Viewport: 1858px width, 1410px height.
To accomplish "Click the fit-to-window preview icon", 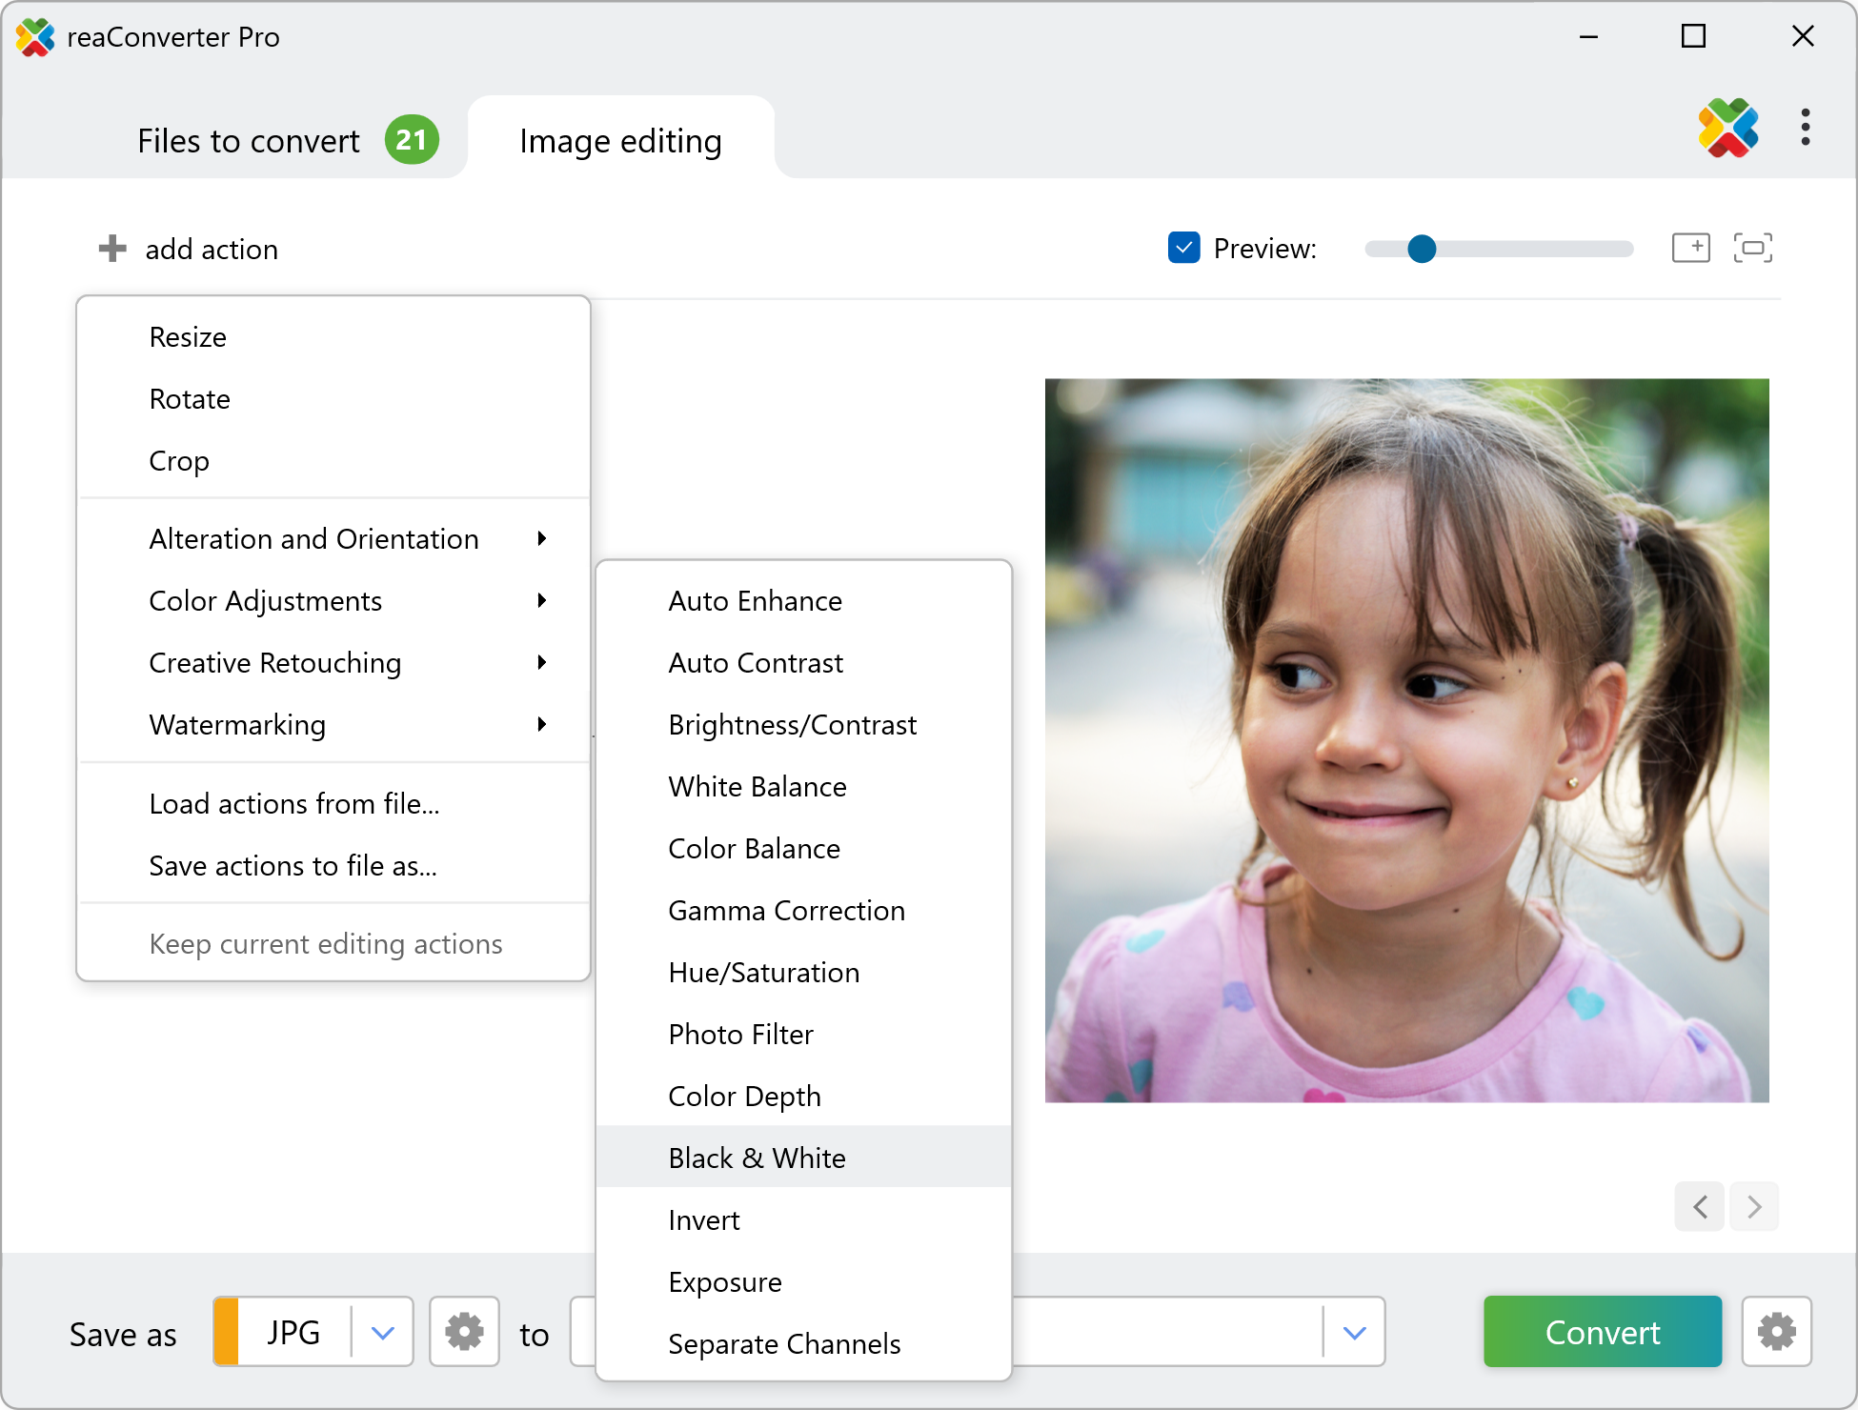I will click(x=1752, y=248).
